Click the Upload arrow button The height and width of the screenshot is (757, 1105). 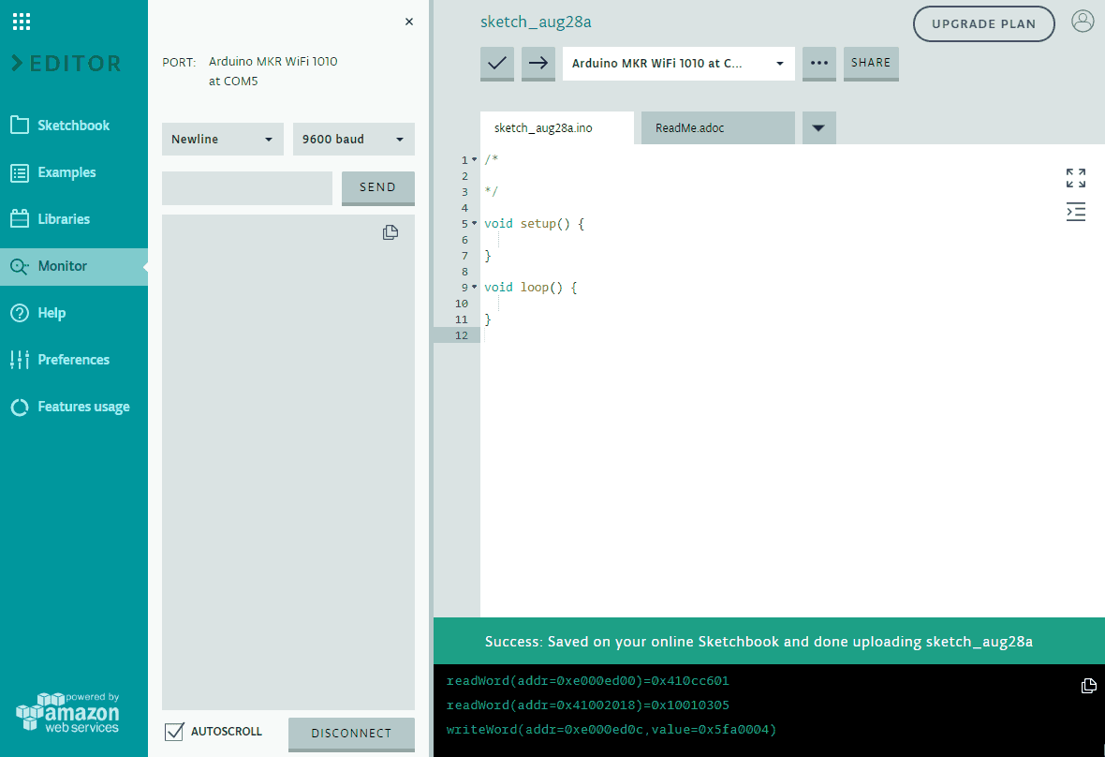[x=538, y=64]
